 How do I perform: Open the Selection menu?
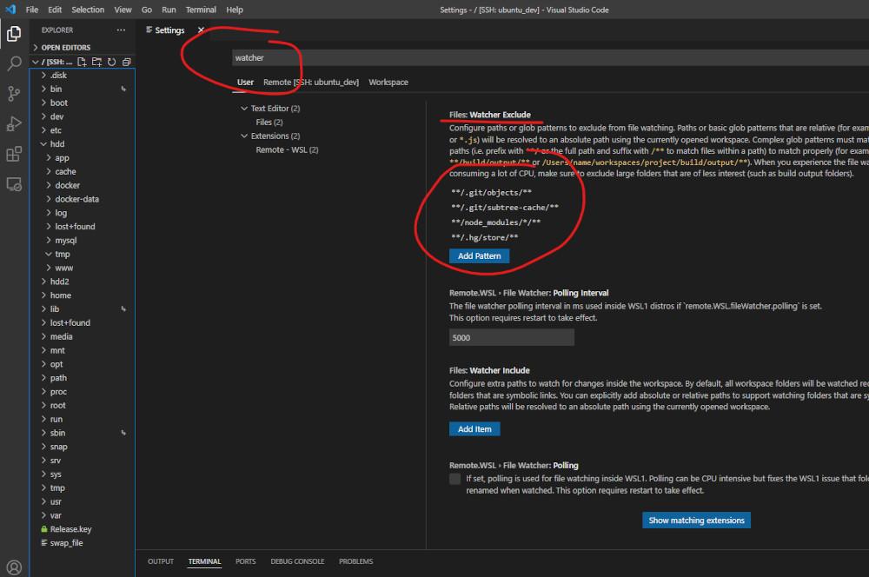[88, 10]
